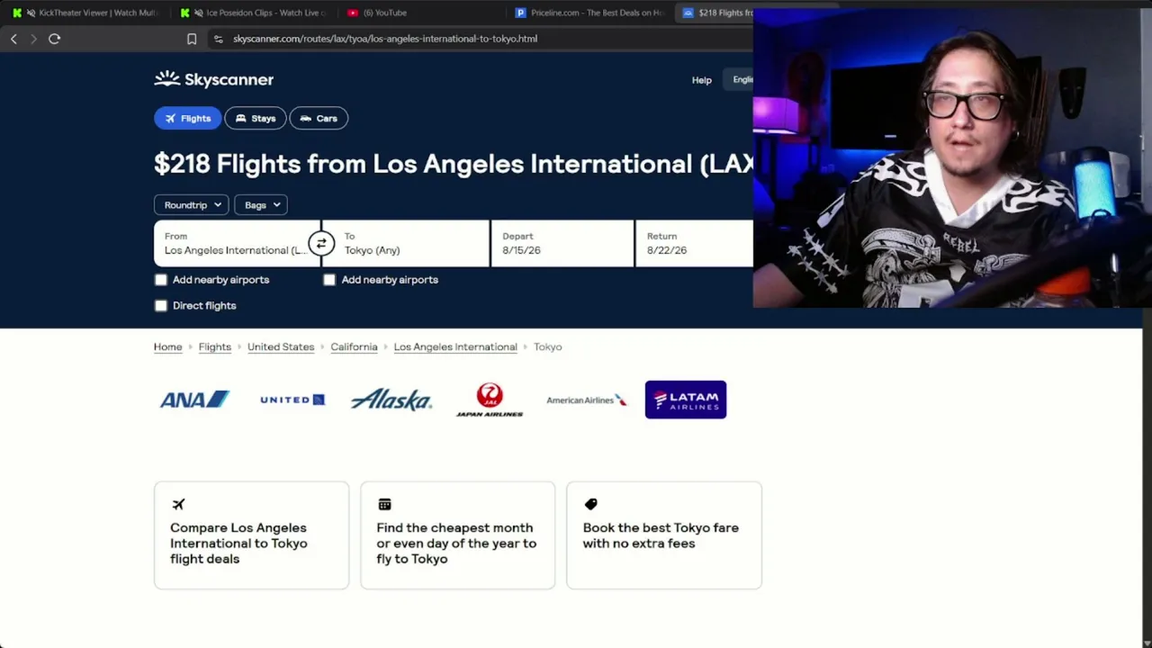This screenshot has height=648, width=1152.
Task: Open the Los Angeles International breadcrumb link
Action: (x=455, y=346)
